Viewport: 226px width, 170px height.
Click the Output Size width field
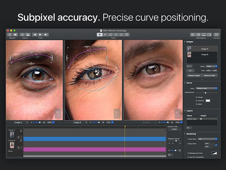pyautogui.click(x=208, y=143)
